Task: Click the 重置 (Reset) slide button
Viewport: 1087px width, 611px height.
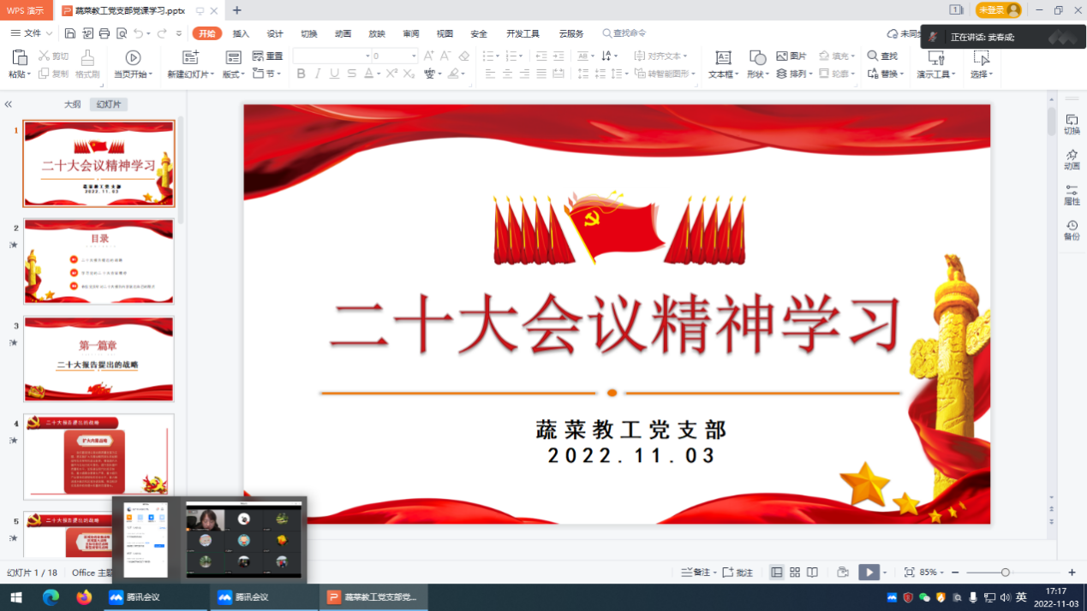Action: pyautogui.click(x=267, y=56)
